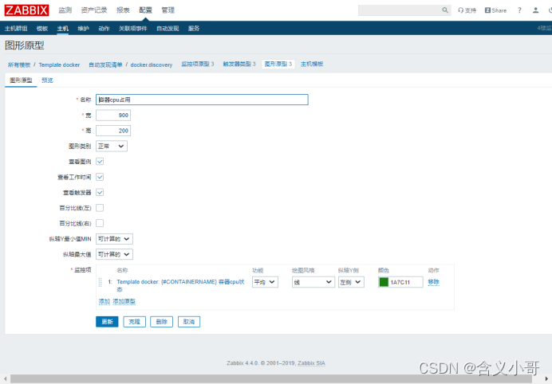Click the 删除 delete button
This screenshot has height=384, width=552.
pos(162,321)
